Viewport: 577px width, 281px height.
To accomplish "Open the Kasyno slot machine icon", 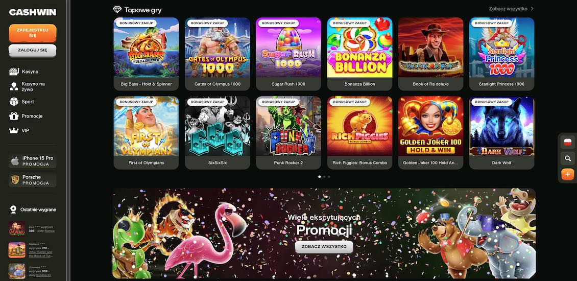I will coord(14,72).
